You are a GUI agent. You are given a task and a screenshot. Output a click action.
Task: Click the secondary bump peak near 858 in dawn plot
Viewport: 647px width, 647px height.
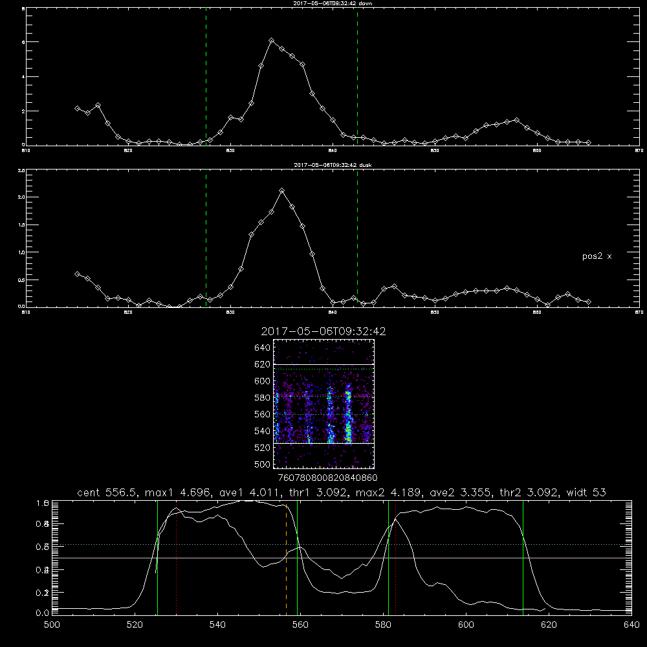(x=516, y=120)
